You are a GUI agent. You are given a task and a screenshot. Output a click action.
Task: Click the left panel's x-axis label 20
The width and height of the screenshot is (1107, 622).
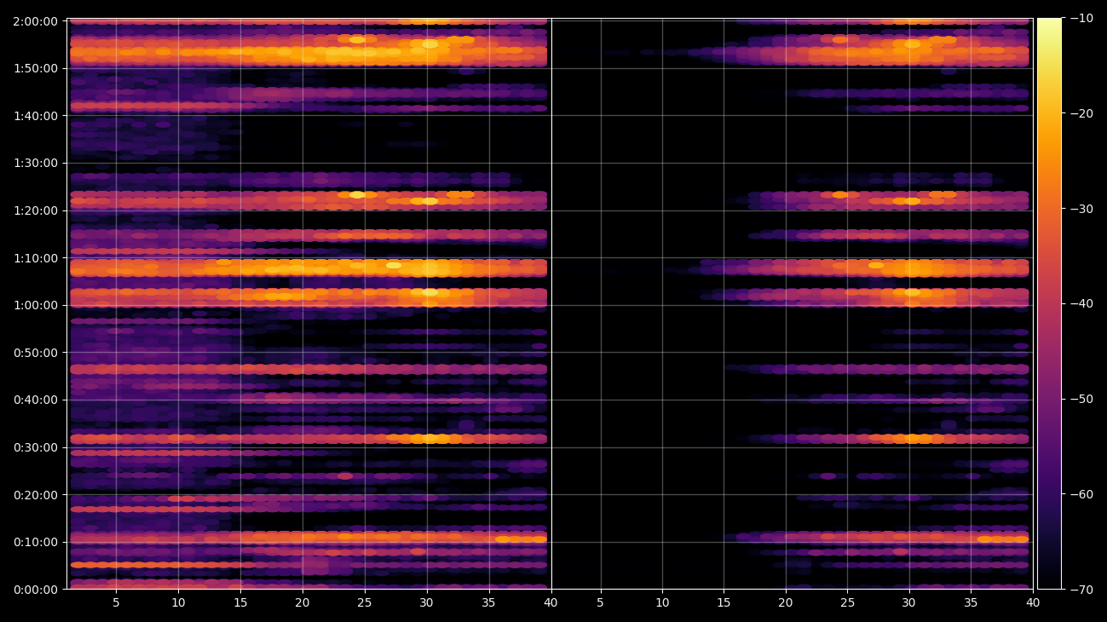click(x=303, y=603)
